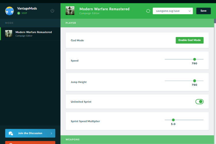
Task: Click the chat bubbles icon
Action: (11, 133)
